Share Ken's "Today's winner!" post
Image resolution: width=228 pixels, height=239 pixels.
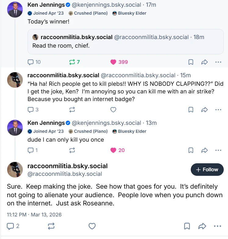point(204,62)
